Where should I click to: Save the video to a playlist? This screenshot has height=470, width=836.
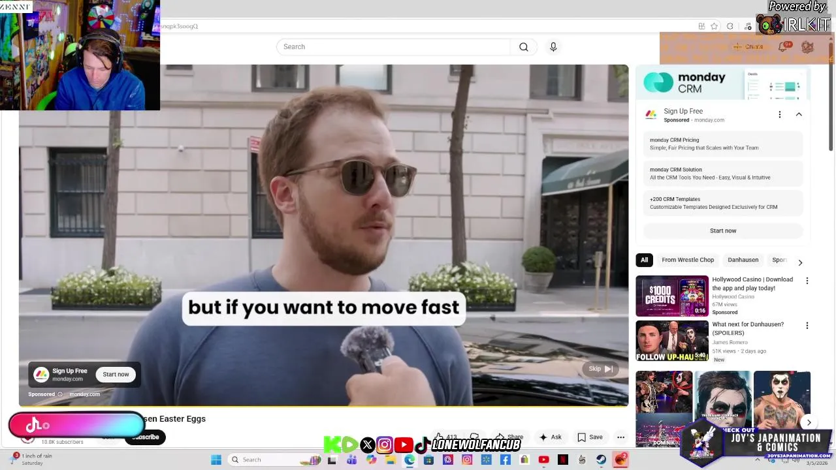coord(590,437)
